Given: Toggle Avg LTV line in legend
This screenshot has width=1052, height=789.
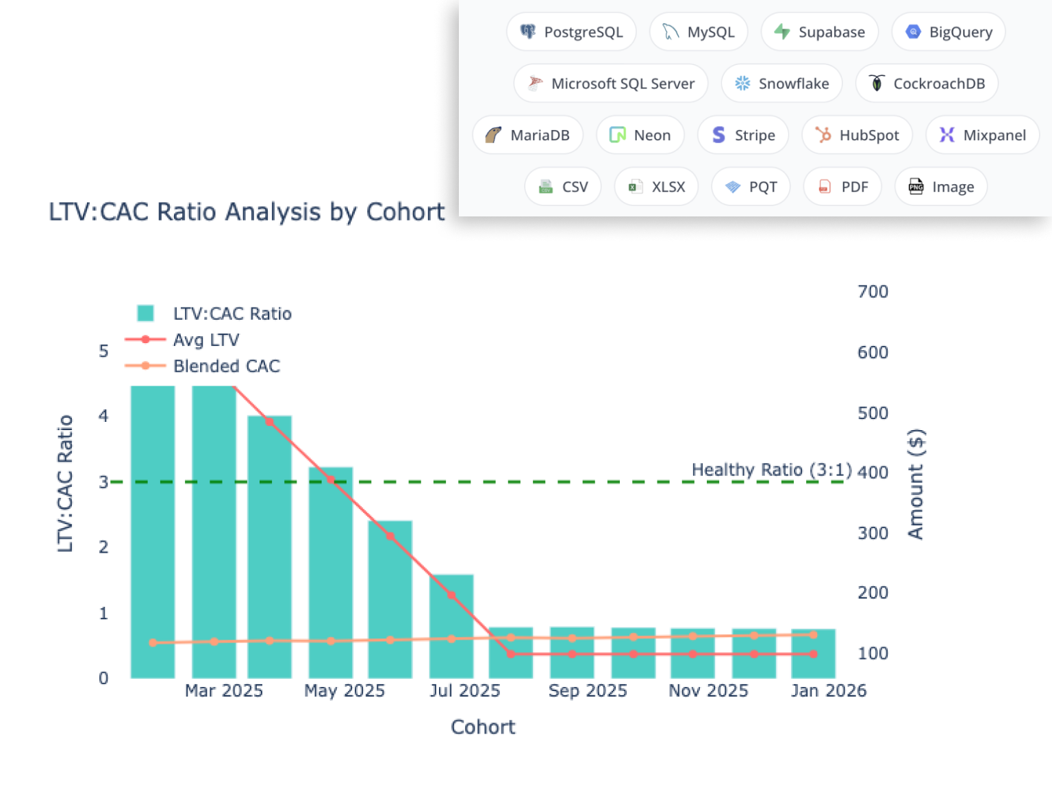Looking at the screenshot, I should [205, 340].
